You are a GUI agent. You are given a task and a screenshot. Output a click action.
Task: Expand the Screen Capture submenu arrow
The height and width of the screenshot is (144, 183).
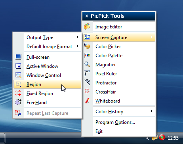click(x=152, y=37)
